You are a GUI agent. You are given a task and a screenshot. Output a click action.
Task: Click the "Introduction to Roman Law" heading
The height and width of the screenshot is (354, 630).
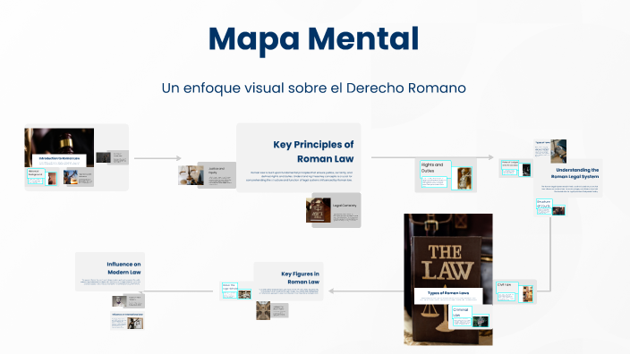coord(59,158)
